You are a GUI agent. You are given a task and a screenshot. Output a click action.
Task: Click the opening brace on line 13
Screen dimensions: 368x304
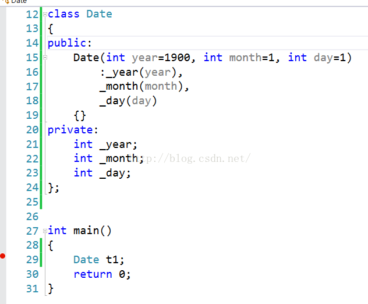tap(51, 29)
